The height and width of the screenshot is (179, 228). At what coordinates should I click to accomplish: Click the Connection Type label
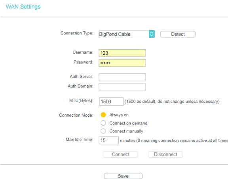pyautogui.click(x=77, y=33)
